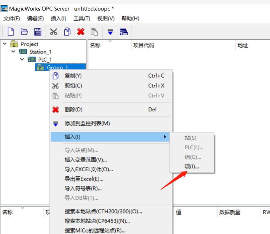Select the Project label in tree
270x234 pixels.
[x=29, y=44]
